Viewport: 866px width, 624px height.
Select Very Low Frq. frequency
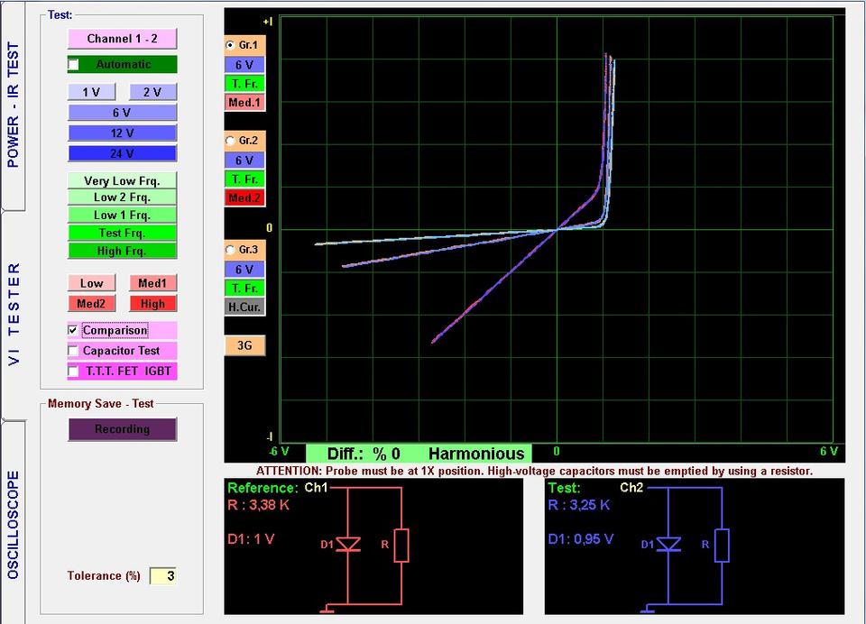(x=122, y=180)
